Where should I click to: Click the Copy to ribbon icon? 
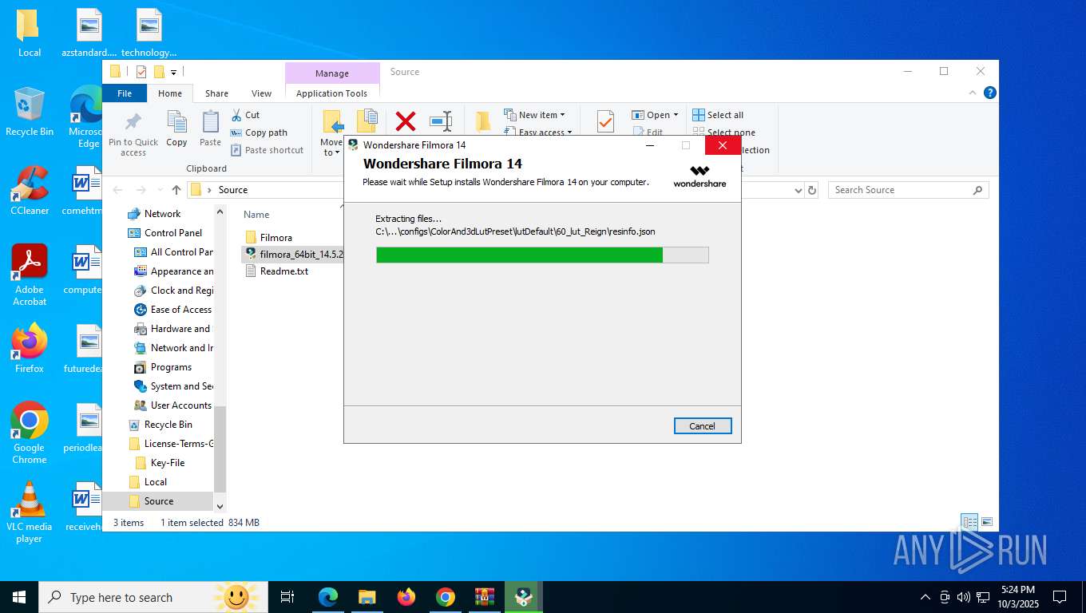point(367,121)
